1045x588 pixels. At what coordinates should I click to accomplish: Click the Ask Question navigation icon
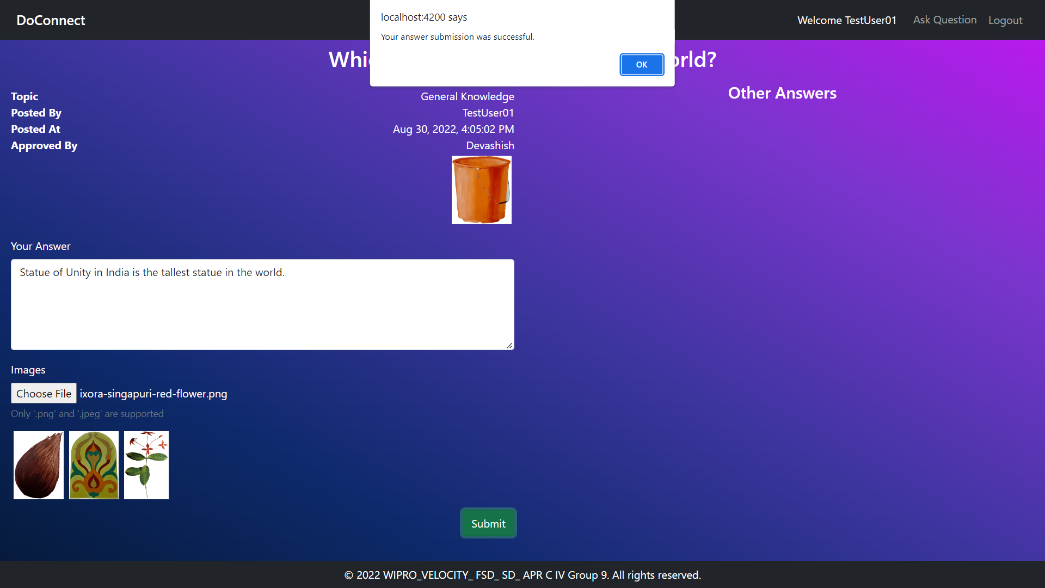tap(944, 20)
